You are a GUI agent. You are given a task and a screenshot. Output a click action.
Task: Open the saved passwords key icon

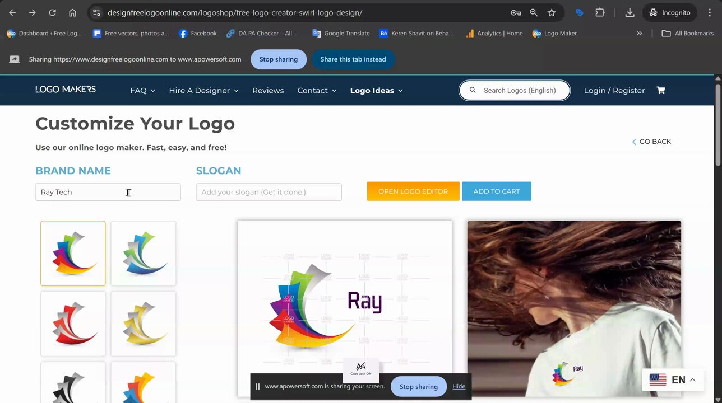(516, 12)
